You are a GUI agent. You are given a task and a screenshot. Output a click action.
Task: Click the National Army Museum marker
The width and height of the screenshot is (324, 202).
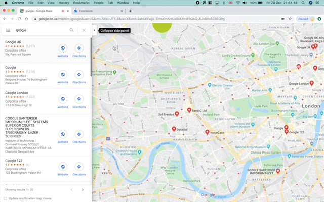[268, 147]
